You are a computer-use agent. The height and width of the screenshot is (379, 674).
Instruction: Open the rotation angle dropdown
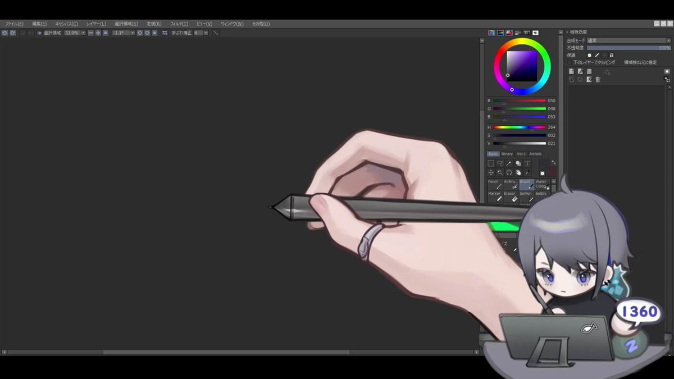pyautogui.click(x=133, y=33)
